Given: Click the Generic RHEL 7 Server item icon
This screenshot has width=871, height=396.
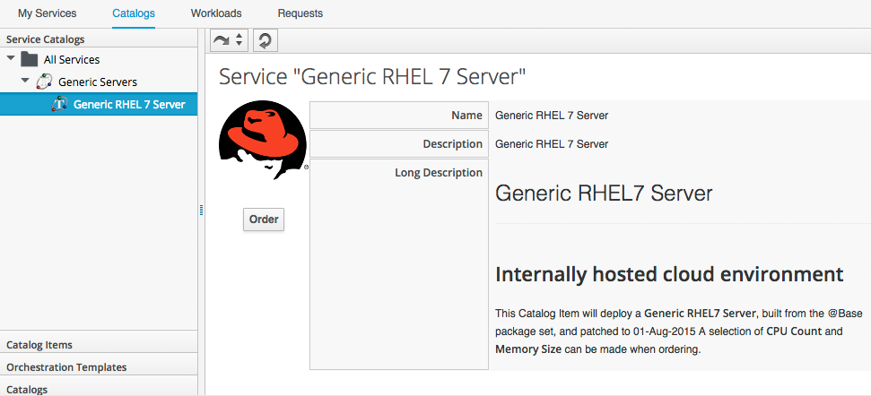Looking at the screenshot, I should [x=59, y=104].
